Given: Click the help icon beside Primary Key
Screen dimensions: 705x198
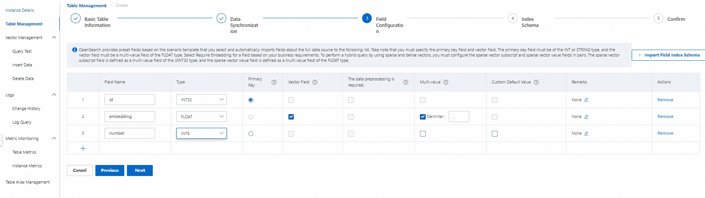Looking at the screenshot, I should (x=274, y=82).
